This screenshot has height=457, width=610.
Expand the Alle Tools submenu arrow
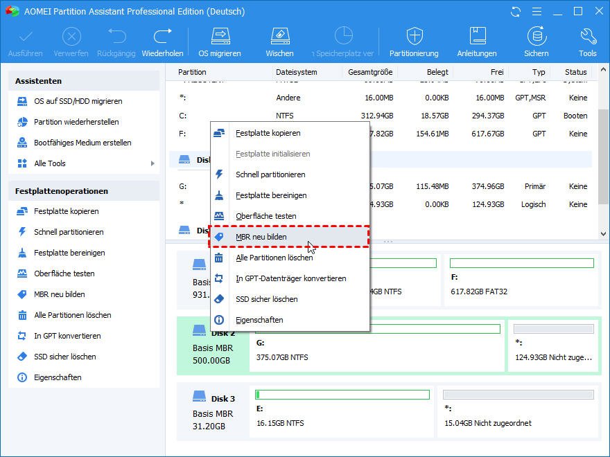pos(152,163)
